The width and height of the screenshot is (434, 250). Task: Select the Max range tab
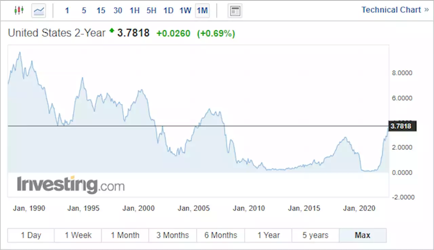tap(362, 235)
